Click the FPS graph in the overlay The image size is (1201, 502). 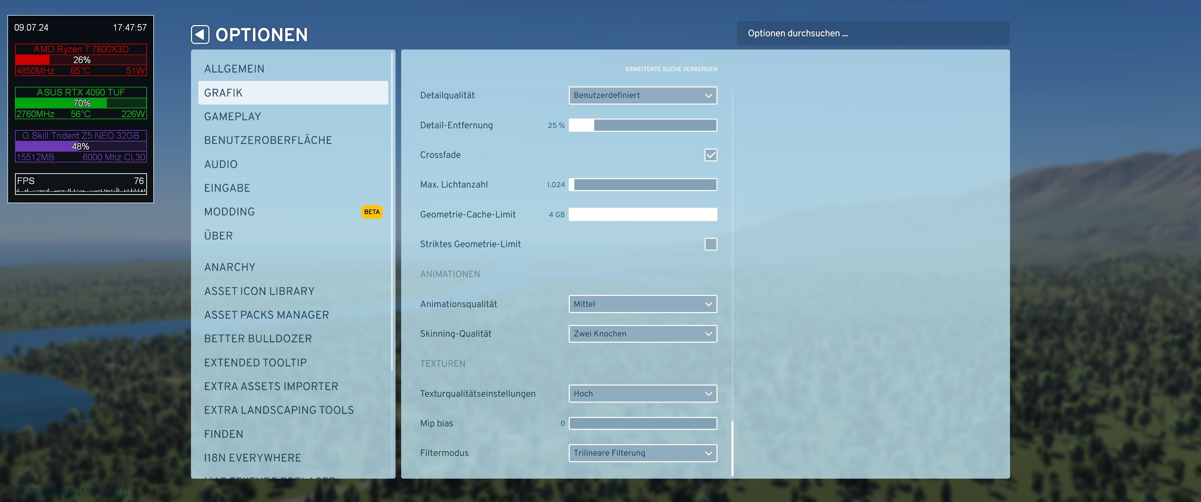tap(81, 190)
